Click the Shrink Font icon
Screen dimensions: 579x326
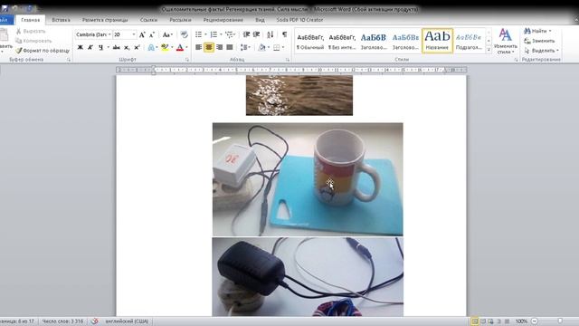click(152, 34)
